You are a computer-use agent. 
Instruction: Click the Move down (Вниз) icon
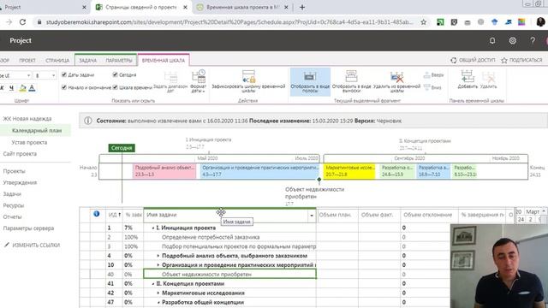coord(426,87)
